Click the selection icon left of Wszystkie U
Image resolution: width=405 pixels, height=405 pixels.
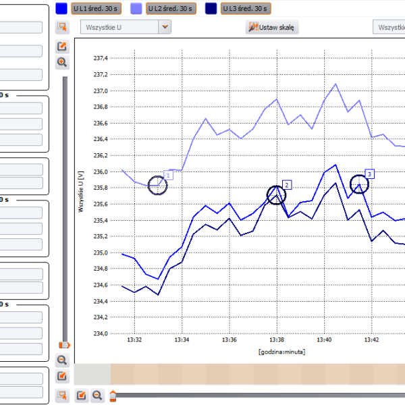tap(62, 27)
